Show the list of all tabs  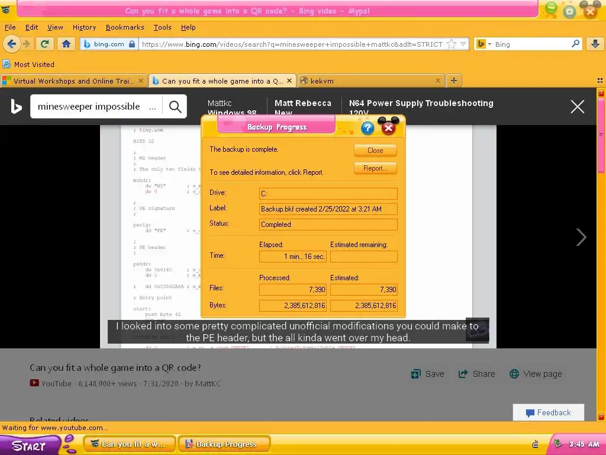(600, 81)
